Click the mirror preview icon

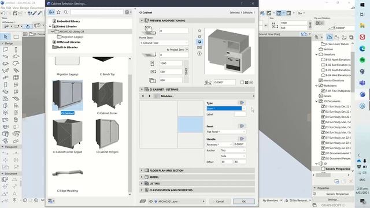tap(199, 47)
